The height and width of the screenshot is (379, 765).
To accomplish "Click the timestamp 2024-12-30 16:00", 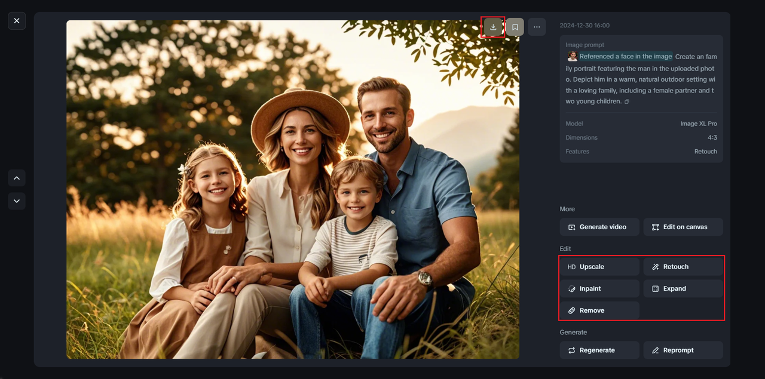I will 585,26.
